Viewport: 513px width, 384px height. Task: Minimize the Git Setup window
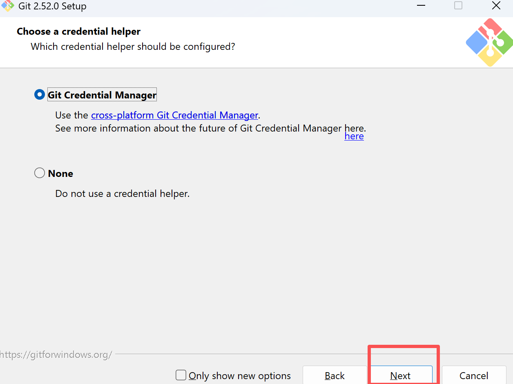(421, 6)
